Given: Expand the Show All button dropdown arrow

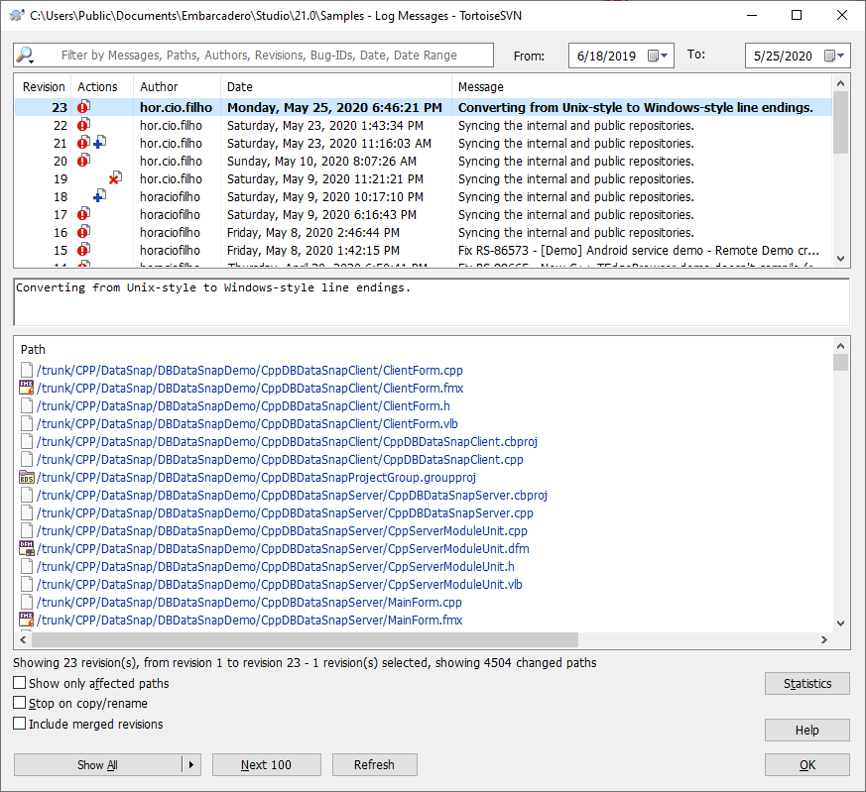Looking at the screenshot, I should pos(191,764).
